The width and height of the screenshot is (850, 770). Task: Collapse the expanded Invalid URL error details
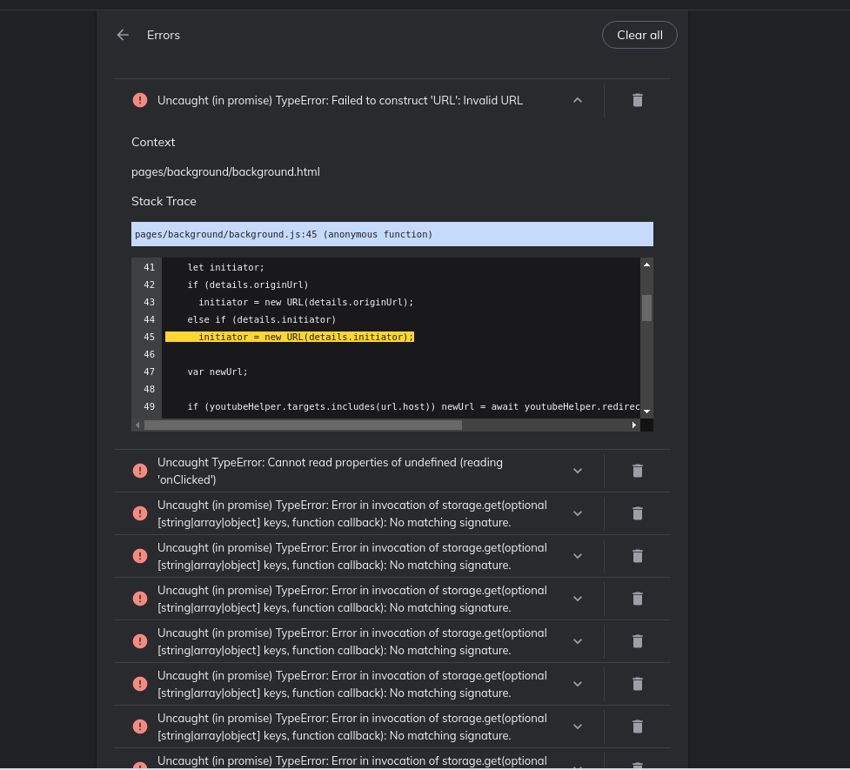577,100
